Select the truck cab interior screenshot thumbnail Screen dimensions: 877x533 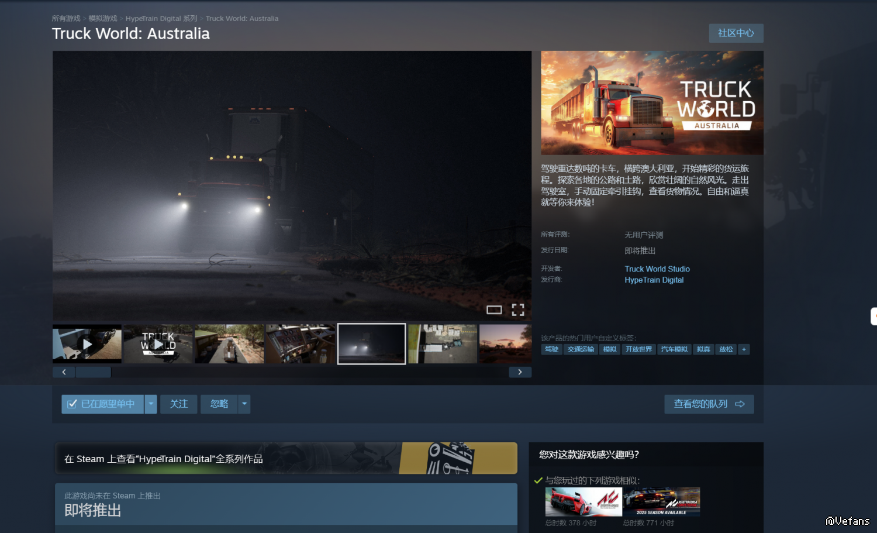pyautogui.click(x=301, y=344)
